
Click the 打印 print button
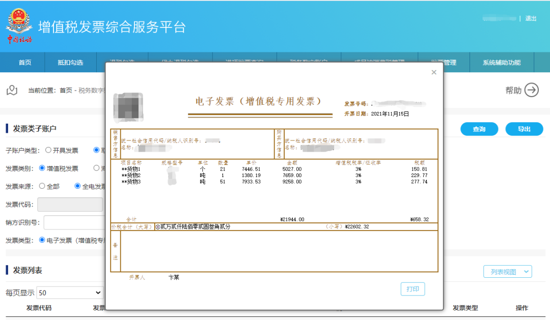[413, 288]
